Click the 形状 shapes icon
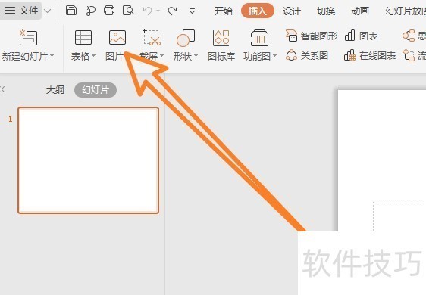 click(x=186, y=38)
